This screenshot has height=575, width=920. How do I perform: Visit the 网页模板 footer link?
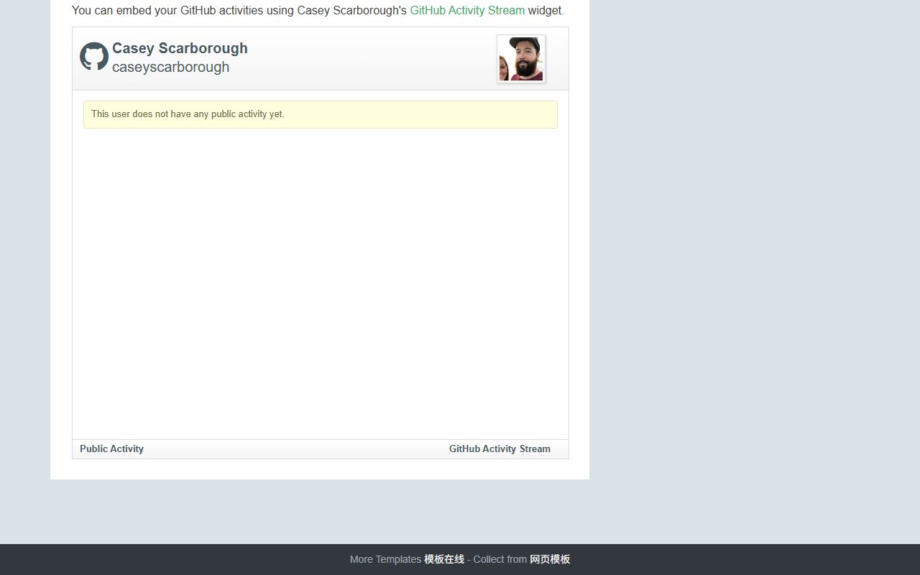550,559
